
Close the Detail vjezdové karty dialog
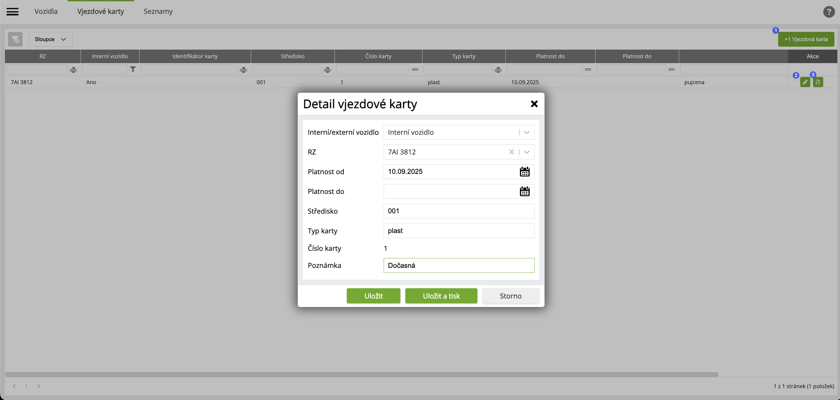coord(534,104)
